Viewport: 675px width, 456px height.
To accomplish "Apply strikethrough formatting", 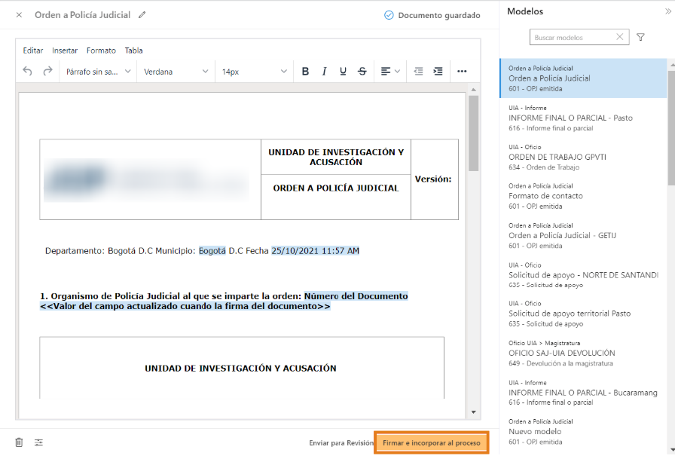I will (x=362, y=72).
